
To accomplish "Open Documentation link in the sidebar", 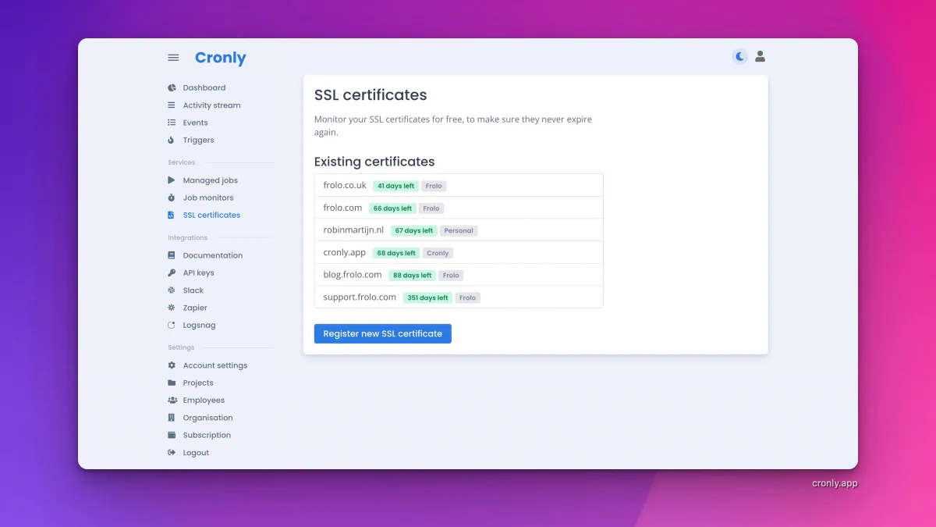I will pyautogui.click(x=213, y=255).
